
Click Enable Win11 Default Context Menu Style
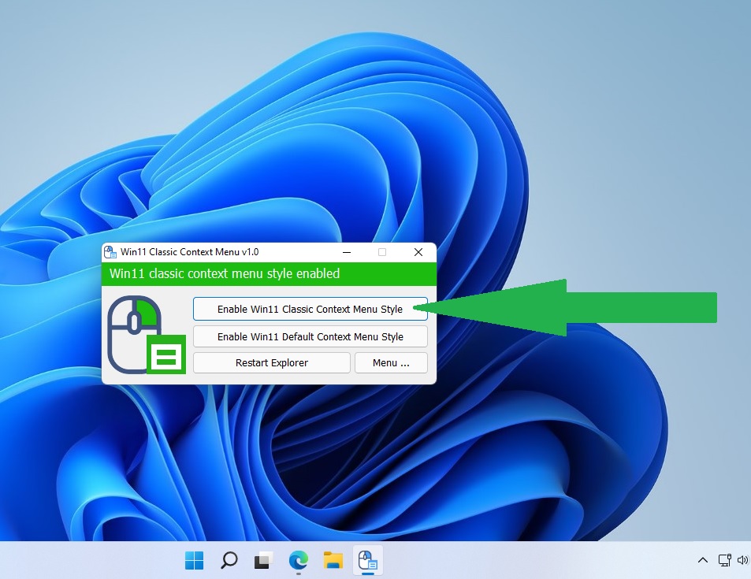coord(310,336)
